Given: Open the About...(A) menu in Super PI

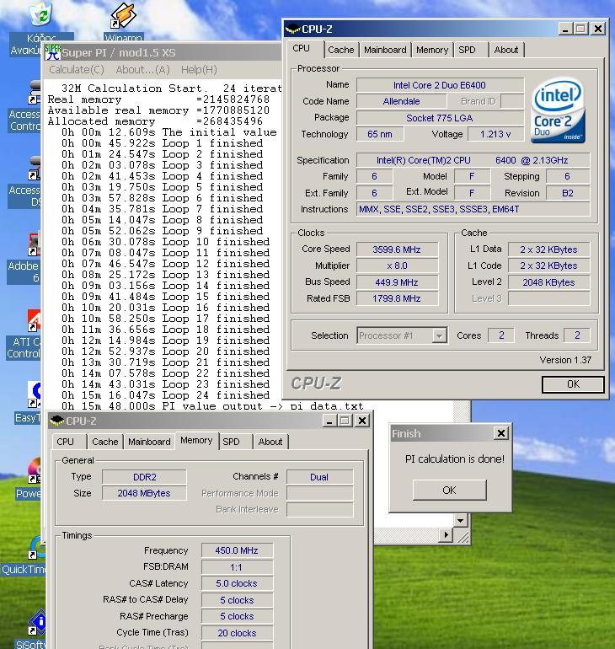Looking at the screenshot, I should (x=142, y=69).
